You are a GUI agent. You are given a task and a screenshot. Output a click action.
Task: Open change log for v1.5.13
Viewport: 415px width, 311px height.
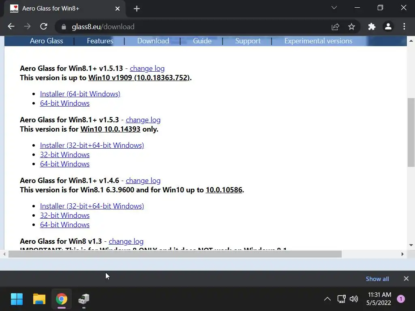[x=147, y=68]
